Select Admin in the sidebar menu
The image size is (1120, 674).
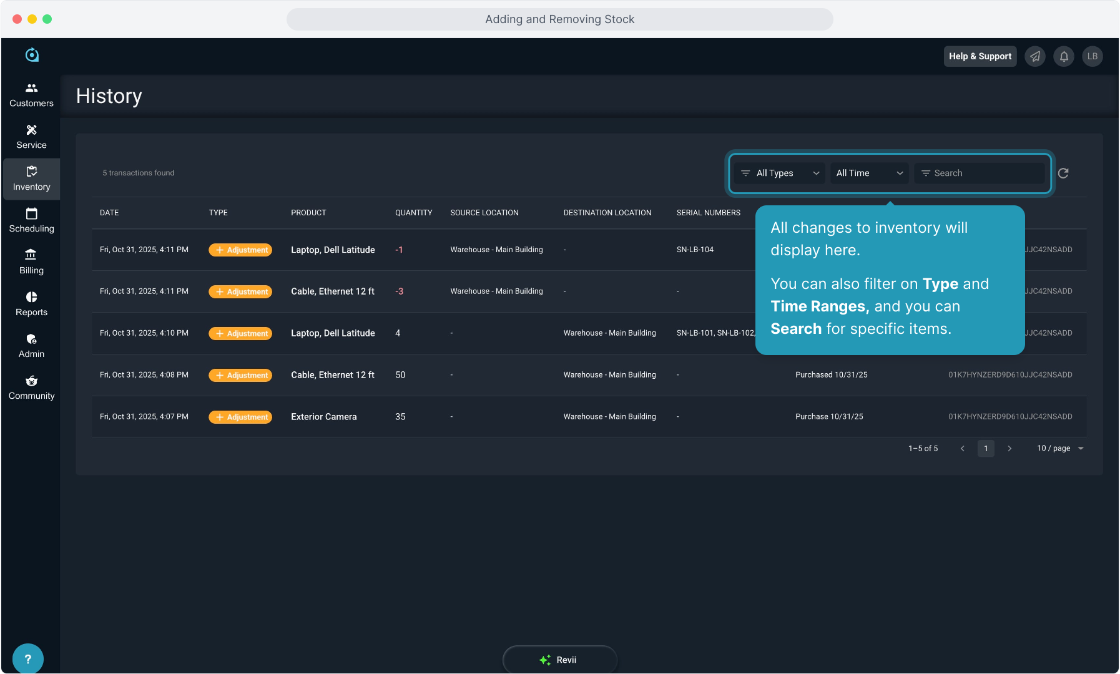click(x=31, y=346)
